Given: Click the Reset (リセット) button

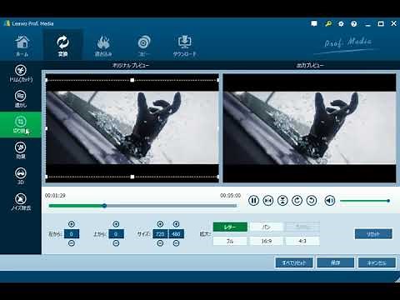Looking at the screenshot, I should coord(373,234).
